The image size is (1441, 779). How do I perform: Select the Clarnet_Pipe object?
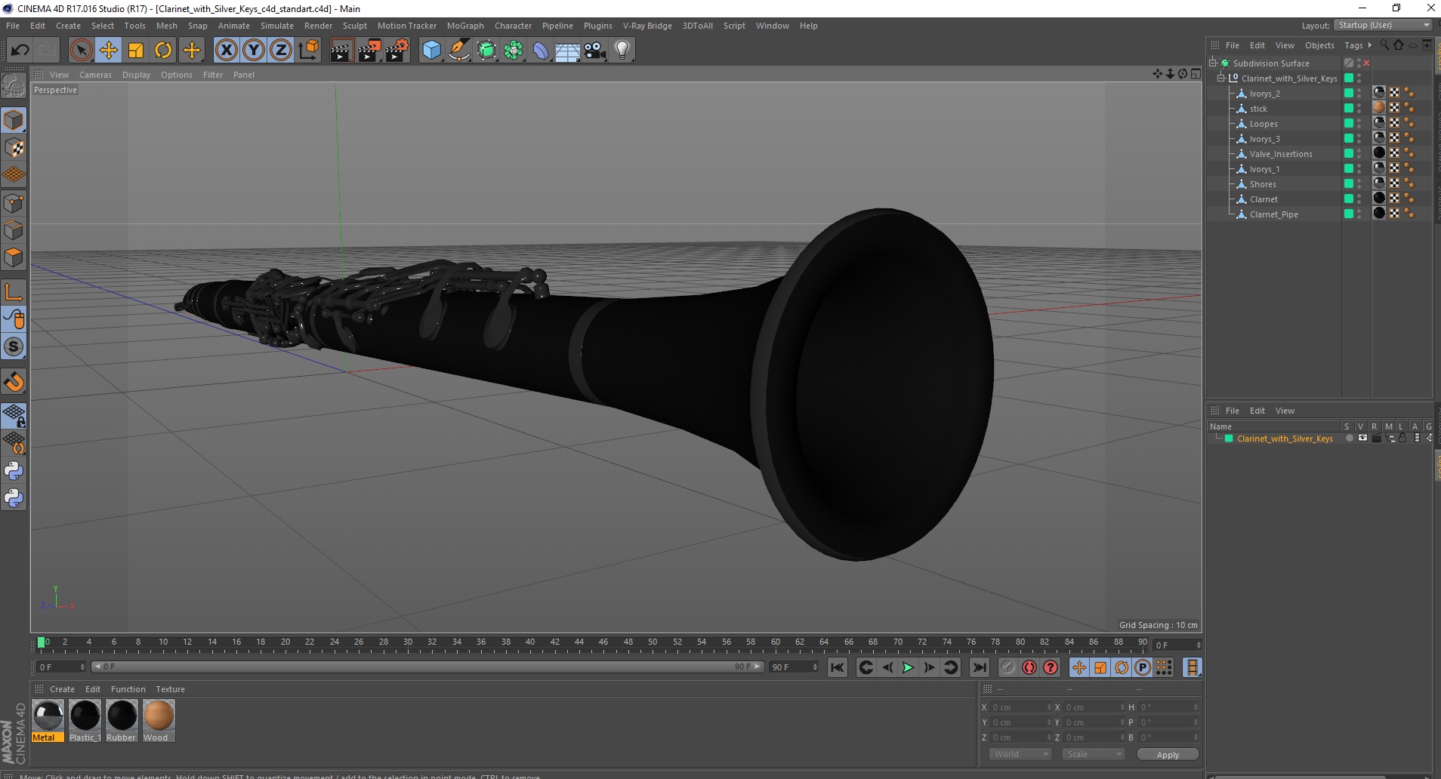click(x=1273, y=214)
